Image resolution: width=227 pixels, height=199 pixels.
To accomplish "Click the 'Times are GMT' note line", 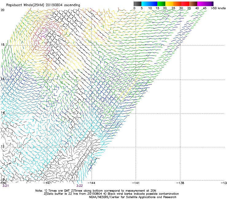I will pos(96,191).
